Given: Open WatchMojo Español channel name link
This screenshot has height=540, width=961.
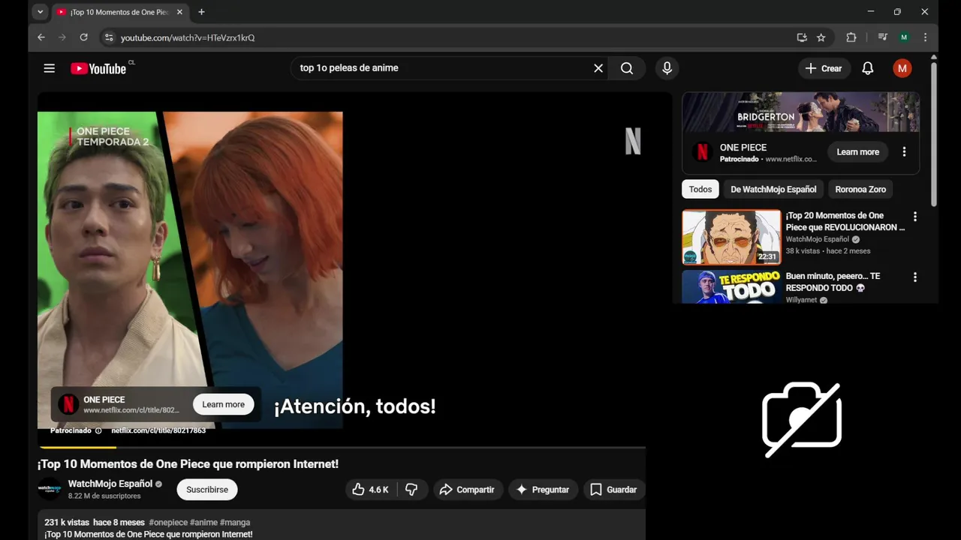Looking at the screenshot, I should 110,484.
